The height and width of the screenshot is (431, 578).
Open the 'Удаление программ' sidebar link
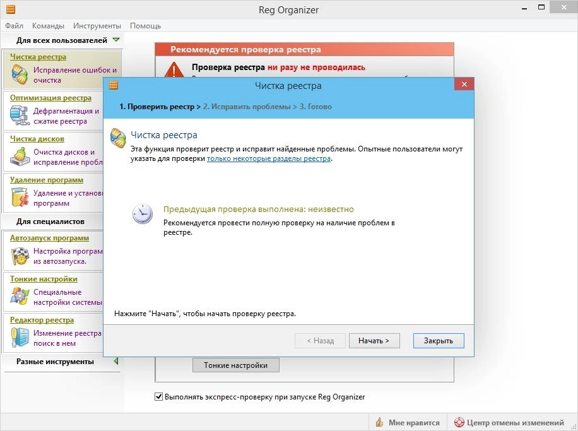point(47,180)
